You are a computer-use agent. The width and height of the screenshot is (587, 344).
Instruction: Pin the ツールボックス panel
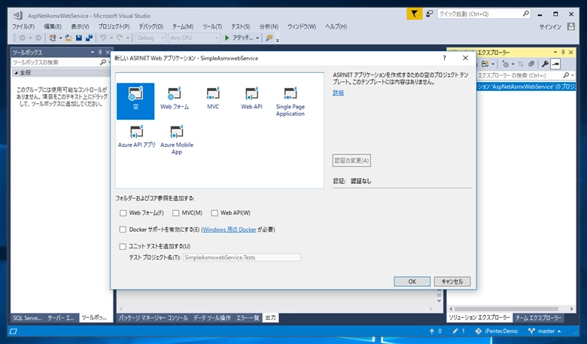(x=100, y=53)
